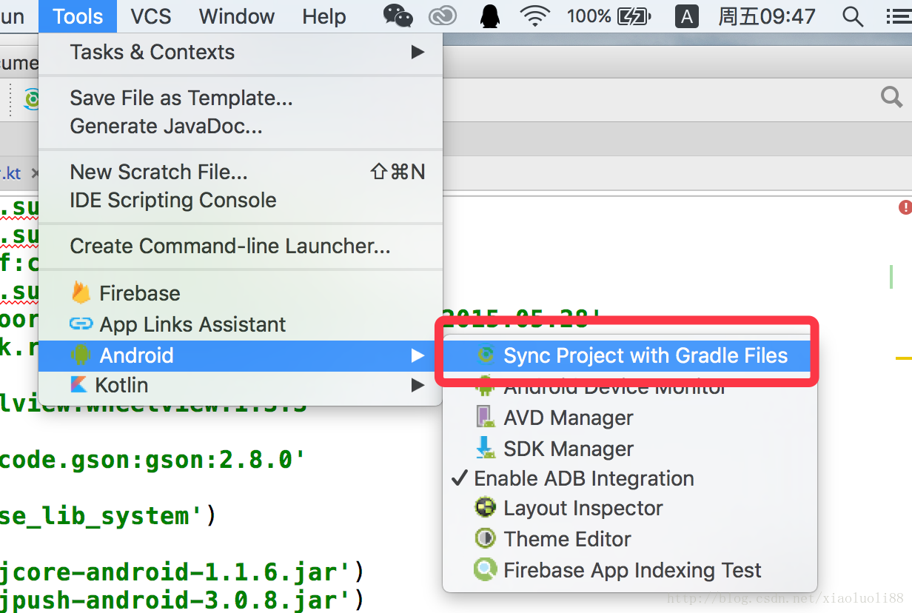Click the App Links Assistant link icon
Image resolution: width=912 pixels, height=613 pixels.
80,324
